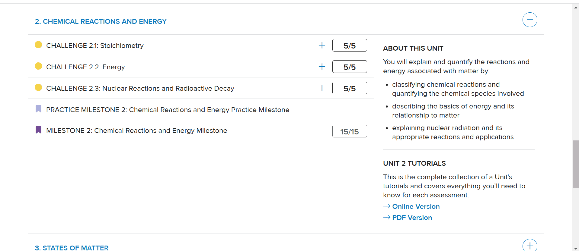Open the PDF Version of Unit 2 tutorials

tap(412, 218)
